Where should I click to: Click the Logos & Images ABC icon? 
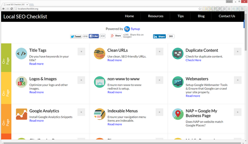pyautogui.click(x=21, y=82)
